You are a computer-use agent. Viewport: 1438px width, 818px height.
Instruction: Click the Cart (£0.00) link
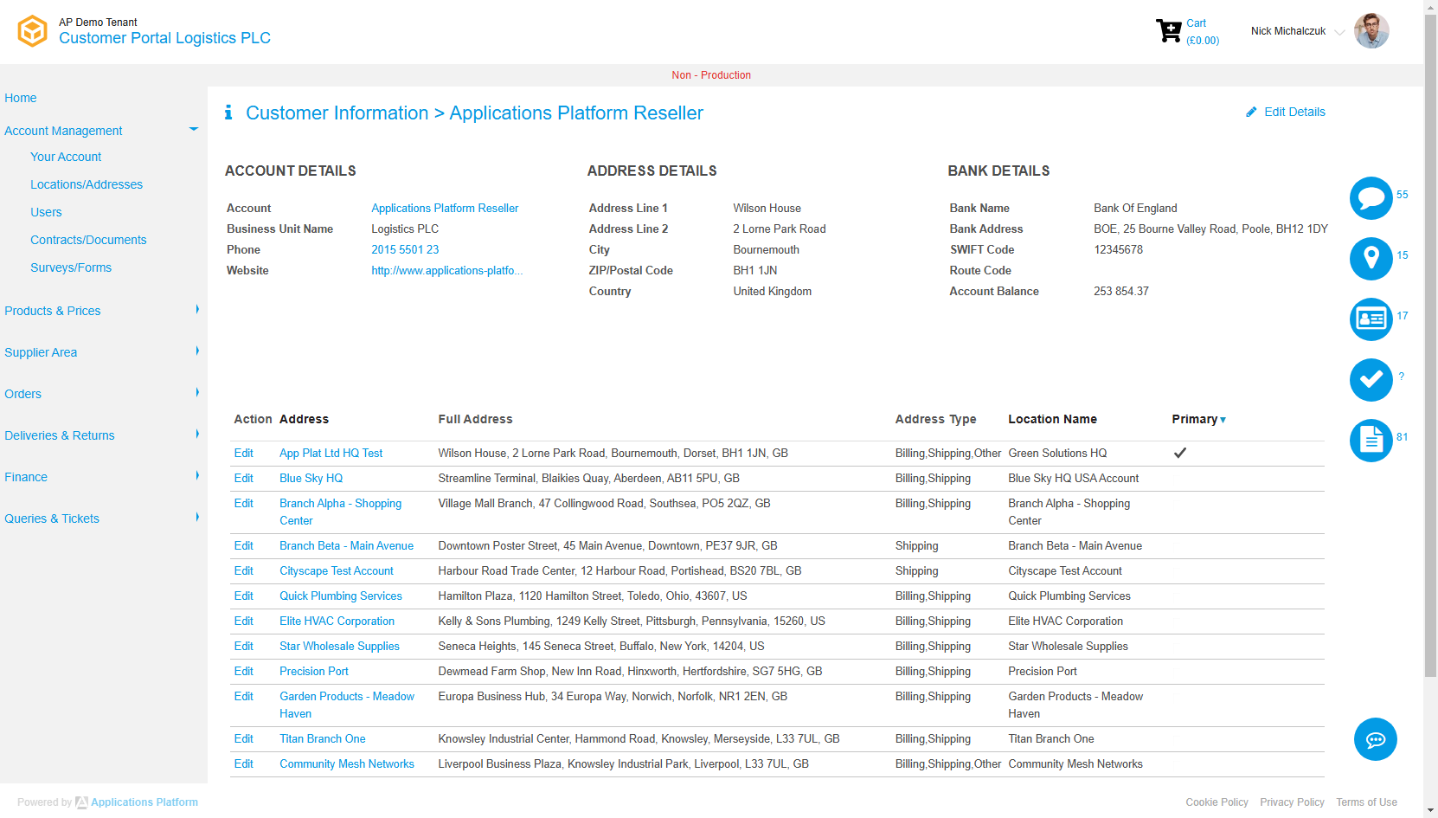pos(1203,32)
